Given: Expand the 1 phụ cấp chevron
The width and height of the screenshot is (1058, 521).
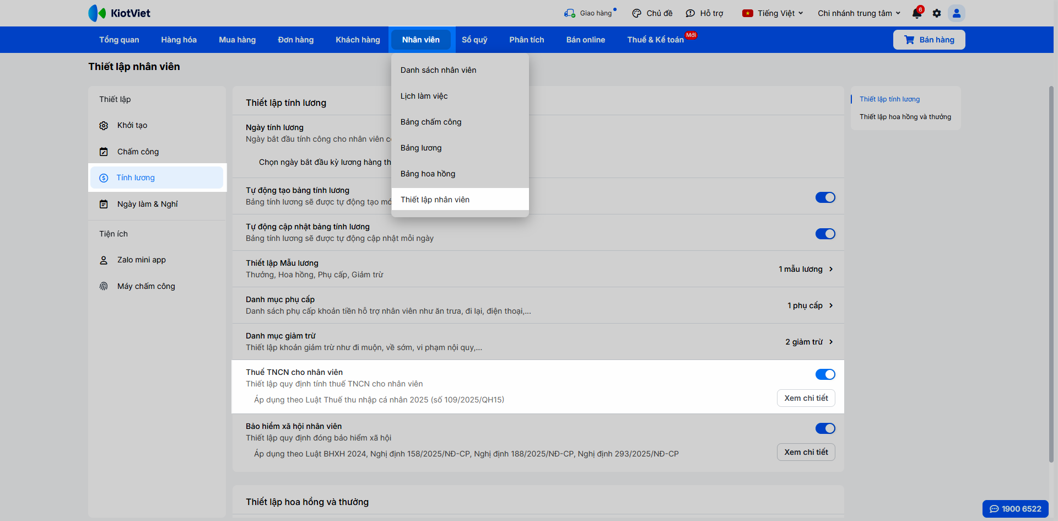Looking at the screenshot, I should (831, 305).
